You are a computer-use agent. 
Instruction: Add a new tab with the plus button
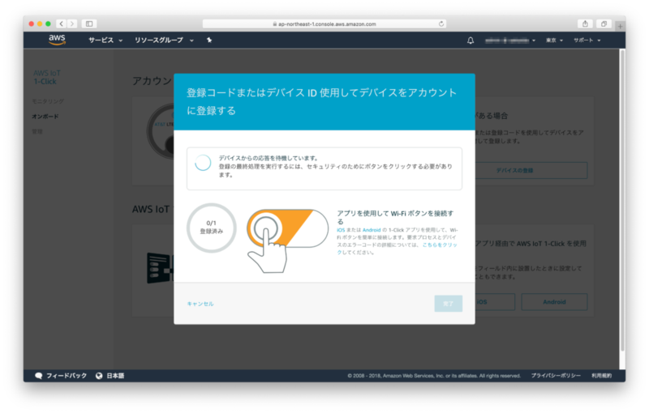[620, 27]
